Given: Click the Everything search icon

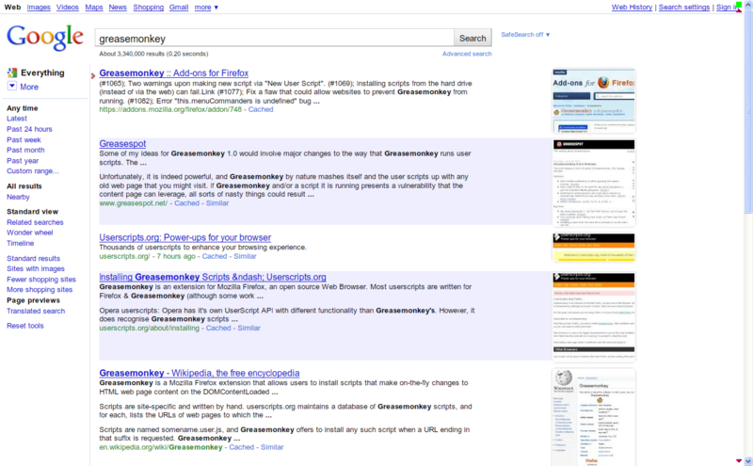Looking at the screenshot, I should click(x=12, y=72).
